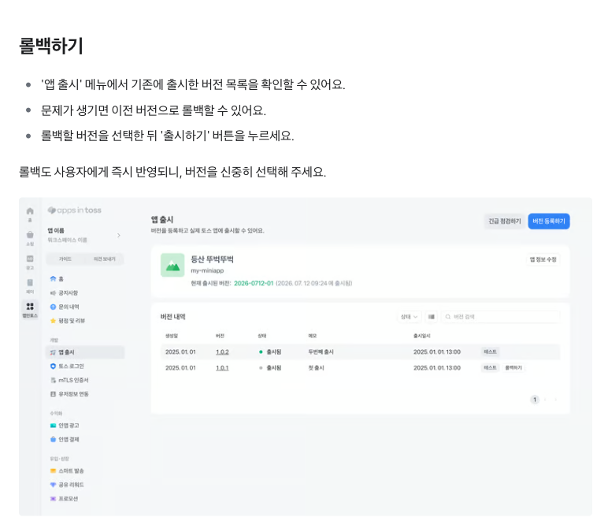
Task: Open the 문의 내역 menu item
Action: [69, 307]
